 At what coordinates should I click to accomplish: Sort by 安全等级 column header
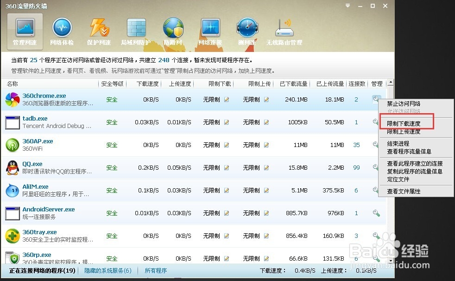coord(112,84)
